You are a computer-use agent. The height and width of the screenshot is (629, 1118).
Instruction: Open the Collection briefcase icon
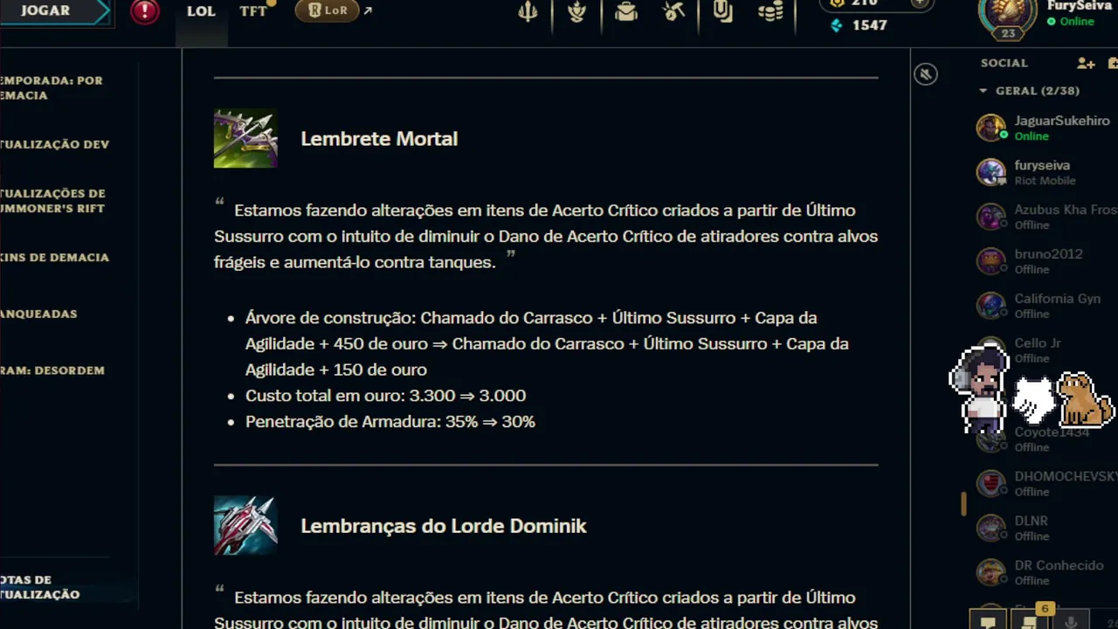(x=625, y=12)
